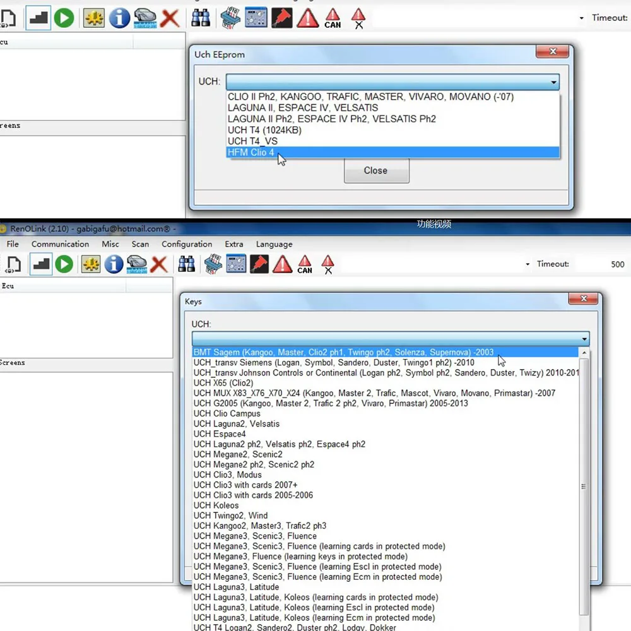631x631 pixels.
Task: Click the red pin icon above the Uch EEprom dialog
Action: [x=281, y=18]
